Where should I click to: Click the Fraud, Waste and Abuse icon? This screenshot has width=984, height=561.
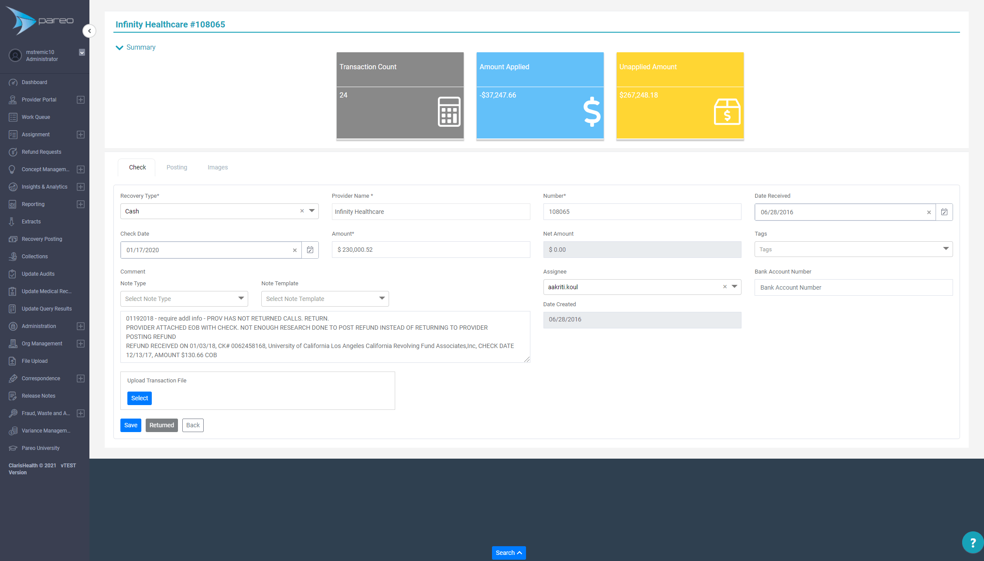point(13,413)
